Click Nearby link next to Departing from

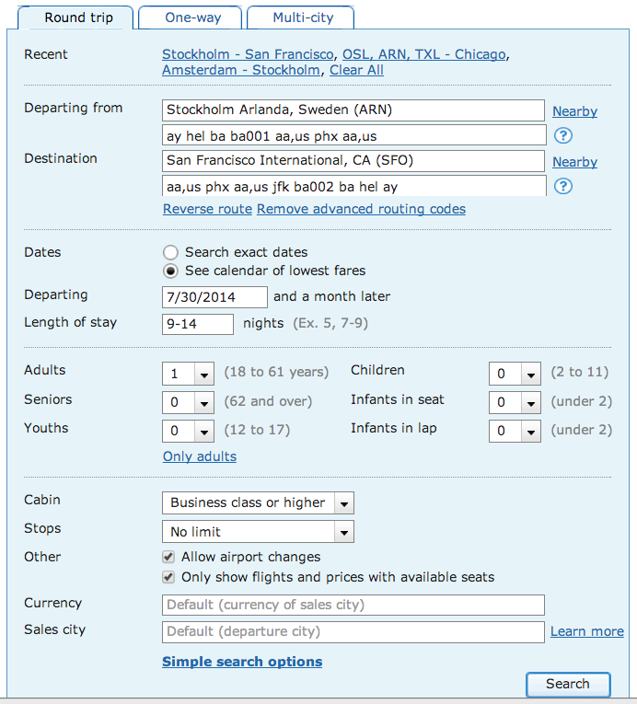coord(574,111)
